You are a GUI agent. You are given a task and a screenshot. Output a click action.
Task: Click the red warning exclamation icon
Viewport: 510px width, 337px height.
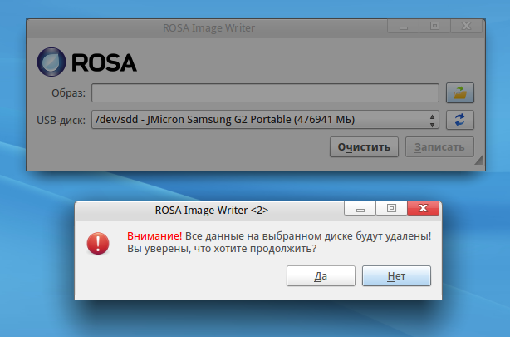point(98,243)
